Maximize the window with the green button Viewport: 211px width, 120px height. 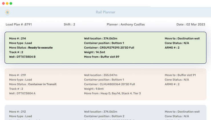click(11, 3)
